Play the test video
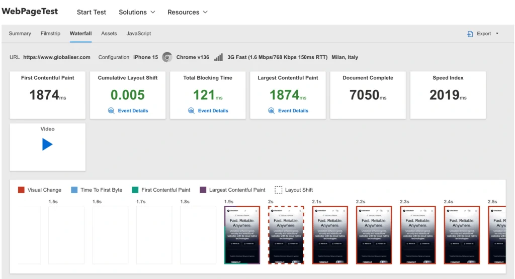 47,145
